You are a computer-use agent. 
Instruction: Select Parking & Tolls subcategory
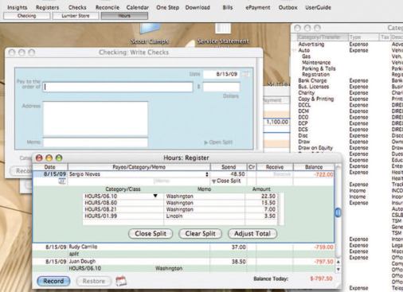[319, 68]
